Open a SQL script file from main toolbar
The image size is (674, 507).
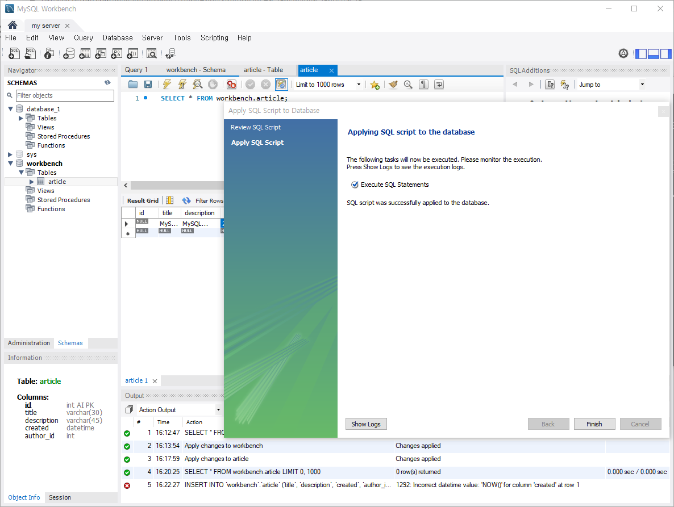(x=30, y=53)
